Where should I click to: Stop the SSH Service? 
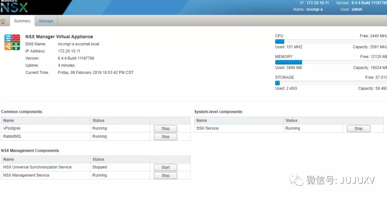pyautogui.click(x=358, y=128)
